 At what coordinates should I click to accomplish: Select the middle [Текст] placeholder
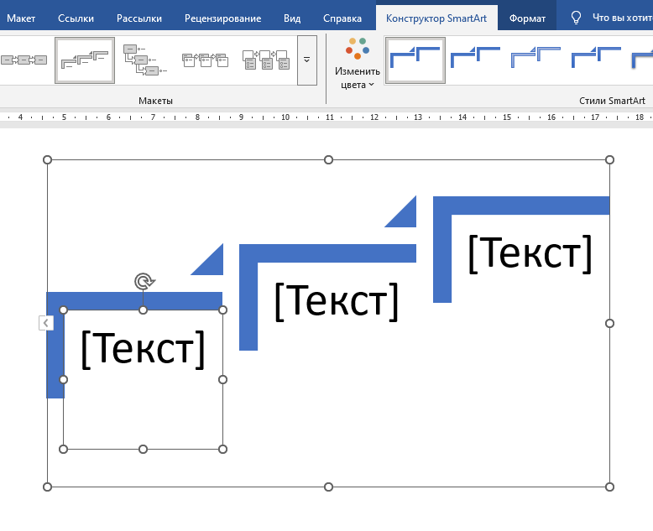[336, 300]
